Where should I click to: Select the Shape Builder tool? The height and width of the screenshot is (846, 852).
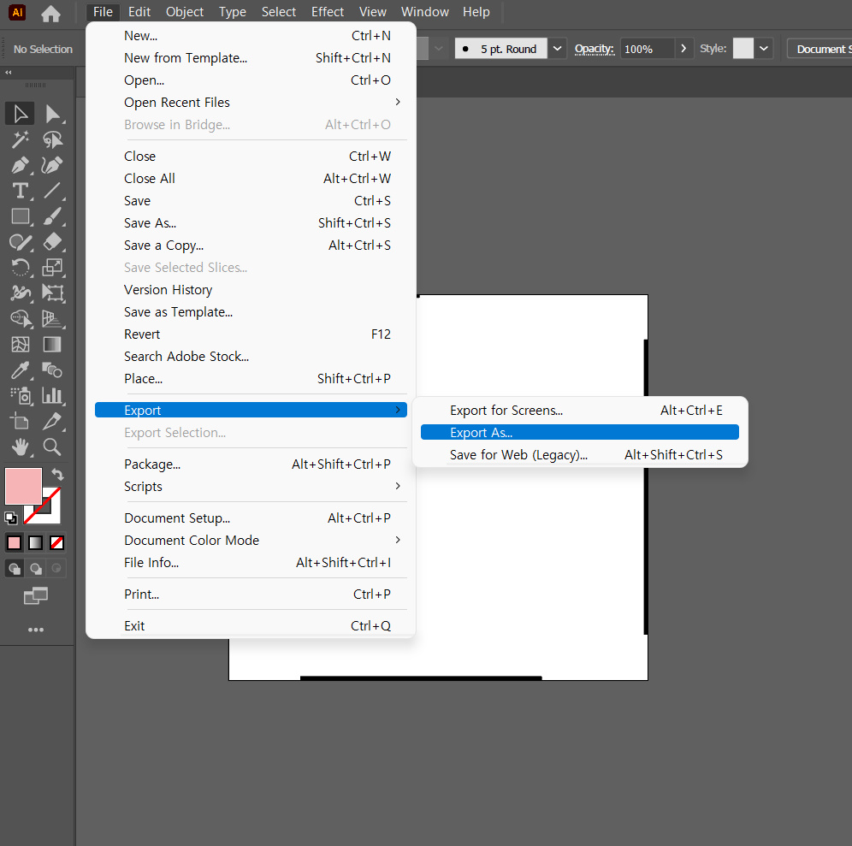point(21,318)
